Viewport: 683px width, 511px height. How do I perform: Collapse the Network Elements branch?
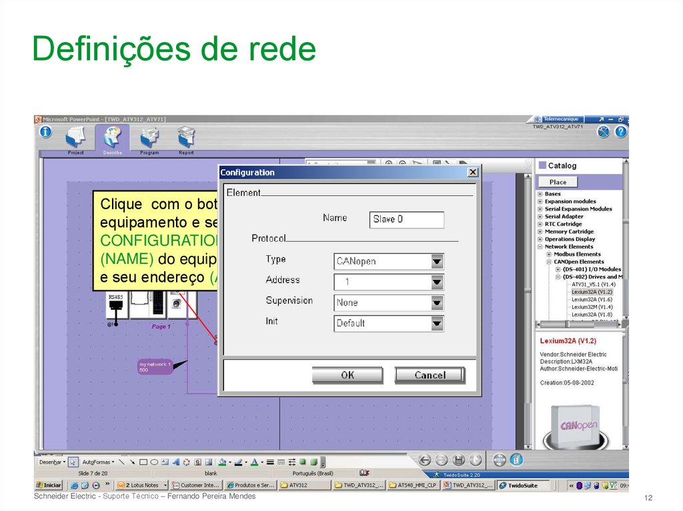pos(540,247)
